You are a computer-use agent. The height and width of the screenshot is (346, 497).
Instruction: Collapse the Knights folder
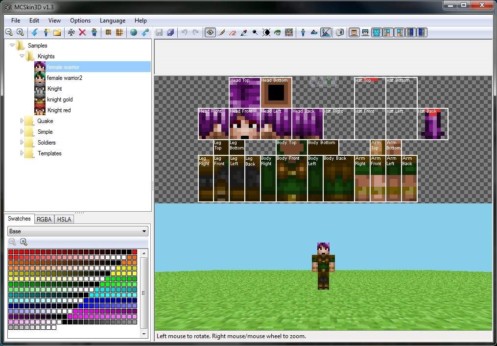point(21,56)
